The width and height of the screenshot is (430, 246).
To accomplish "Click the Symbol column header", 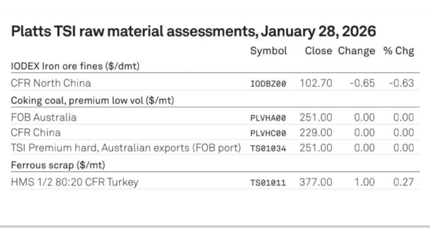I will (268, 51).
